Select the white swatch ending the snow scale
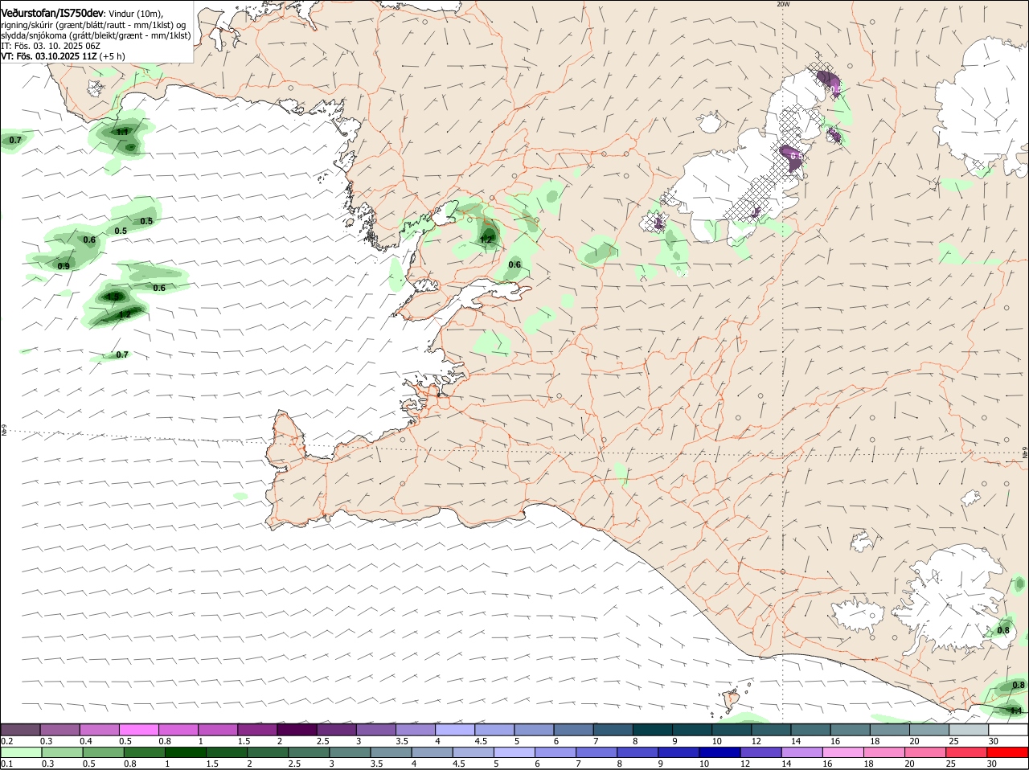The width and height of the screenshot is (1029, 770). 1008,730
